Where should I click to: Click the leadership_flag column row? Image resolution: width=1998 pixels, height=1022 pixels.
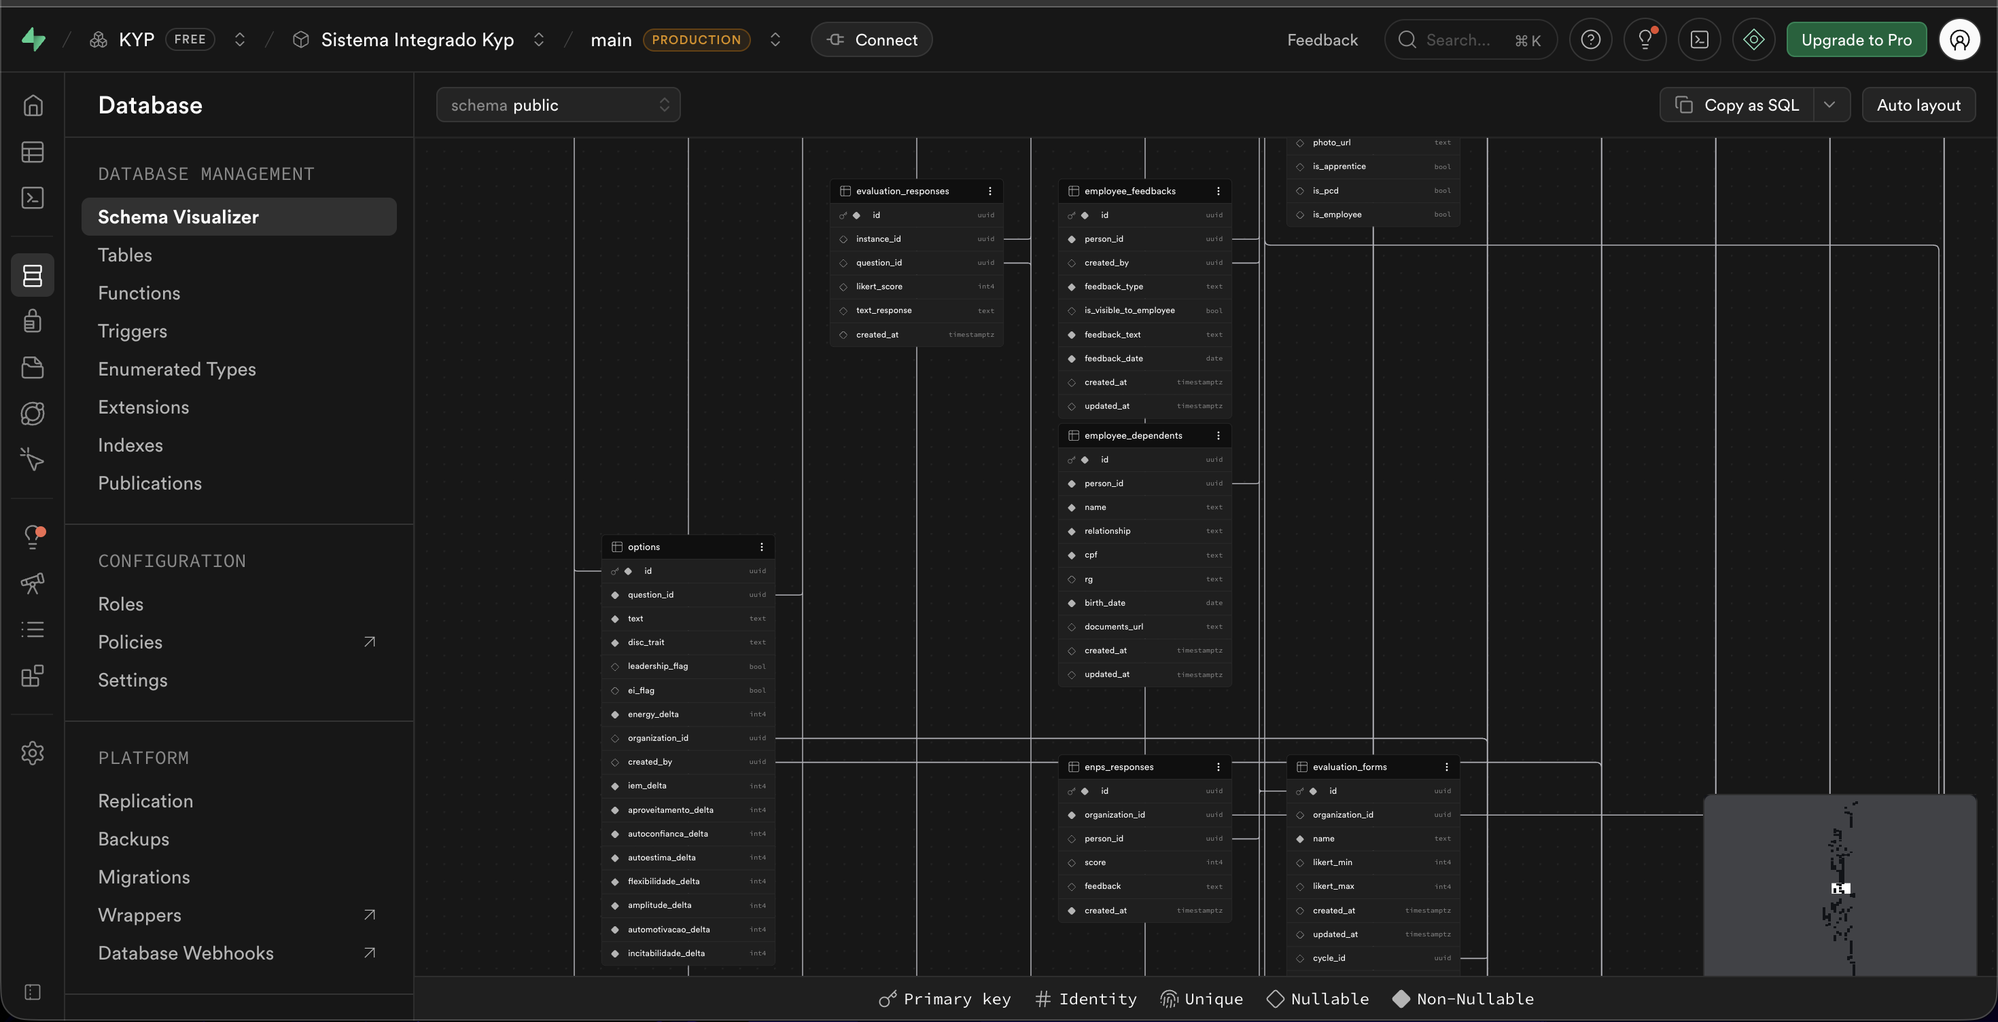point(688,665)
